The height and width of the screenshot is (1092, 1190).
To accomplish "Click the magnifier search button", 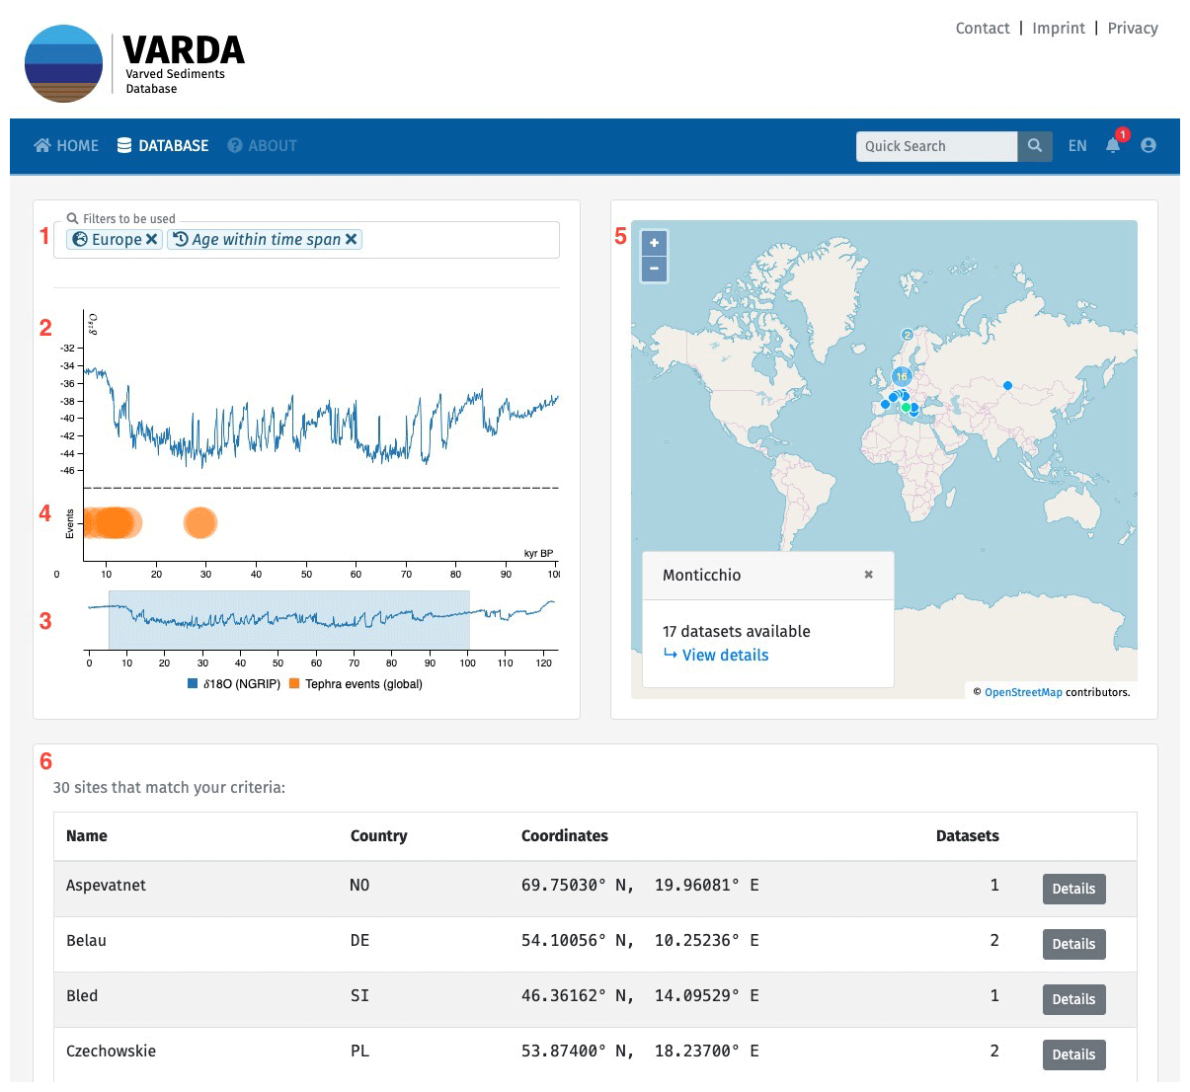I will [1034, 146].
